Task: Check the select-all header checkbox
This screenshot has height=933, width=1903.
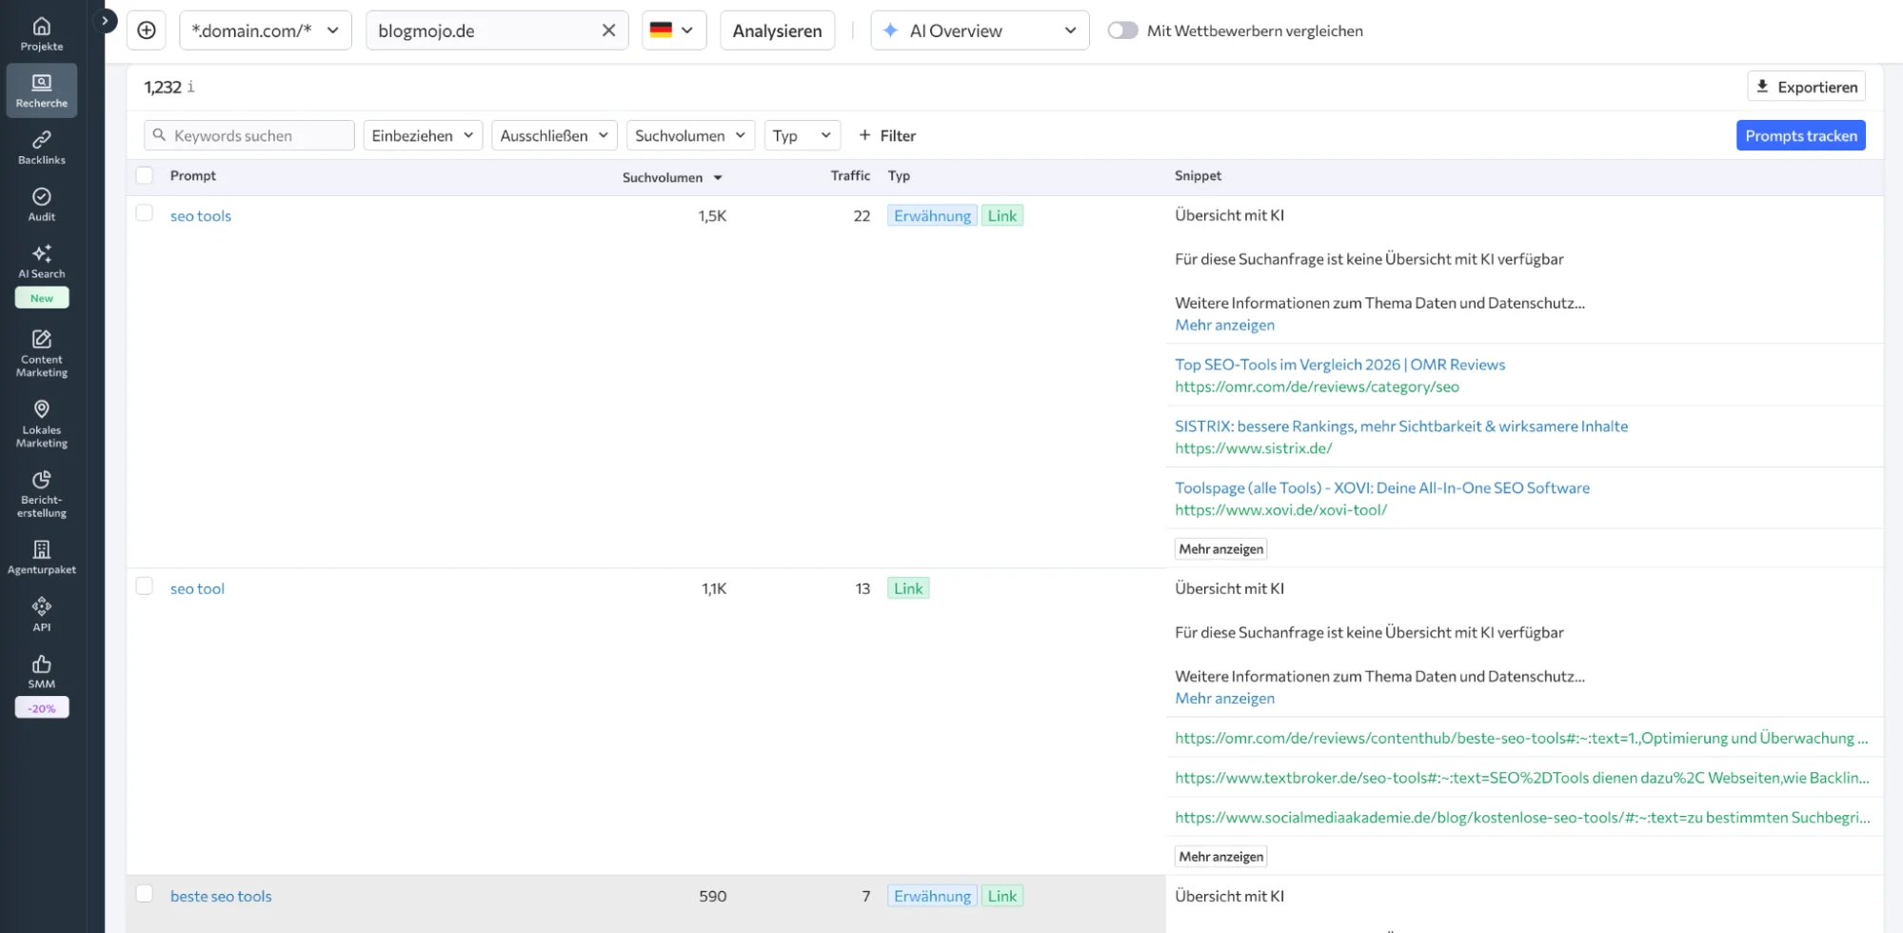Action: 145,175
